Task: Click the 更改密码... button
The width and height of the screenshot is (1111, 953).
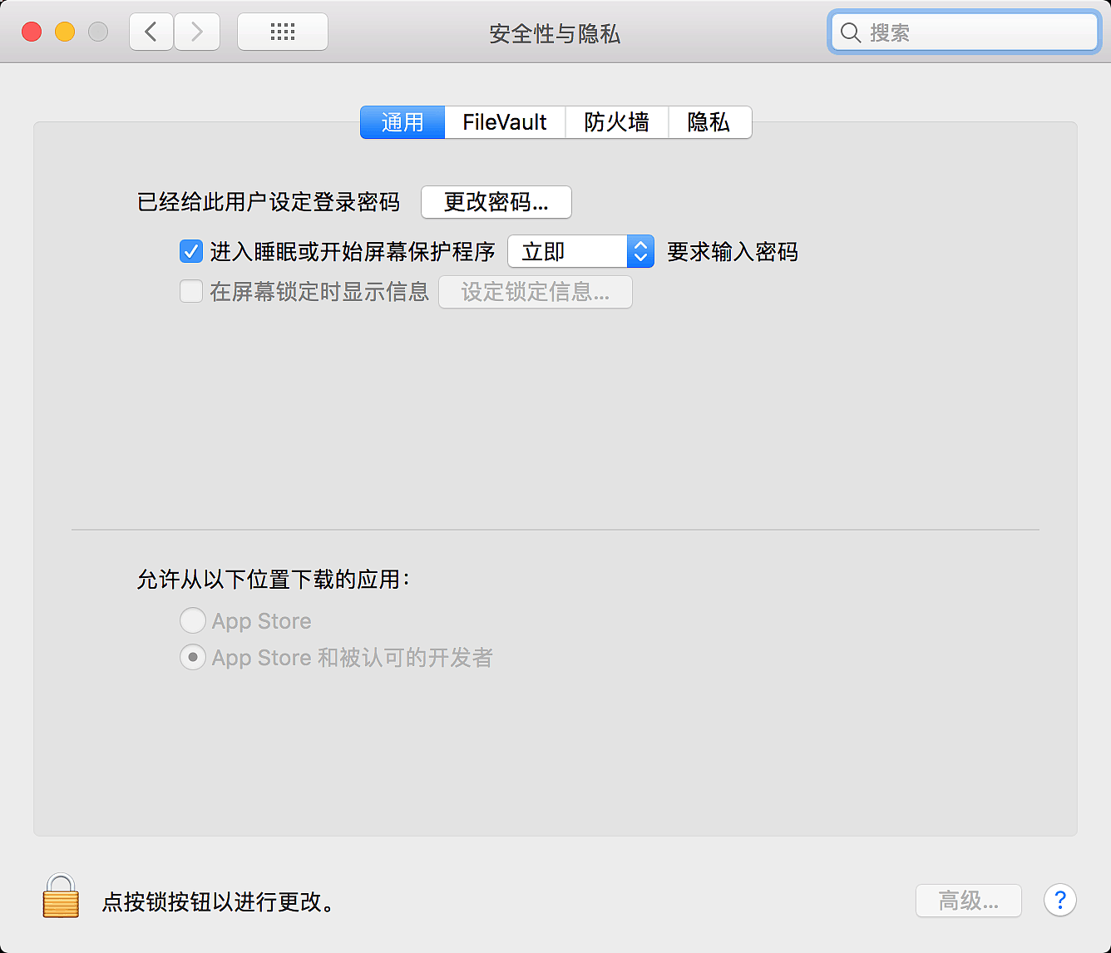Action: click(496, 202)
